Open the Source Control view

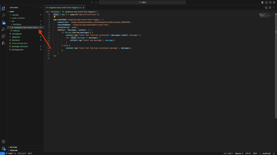point(3,22)
